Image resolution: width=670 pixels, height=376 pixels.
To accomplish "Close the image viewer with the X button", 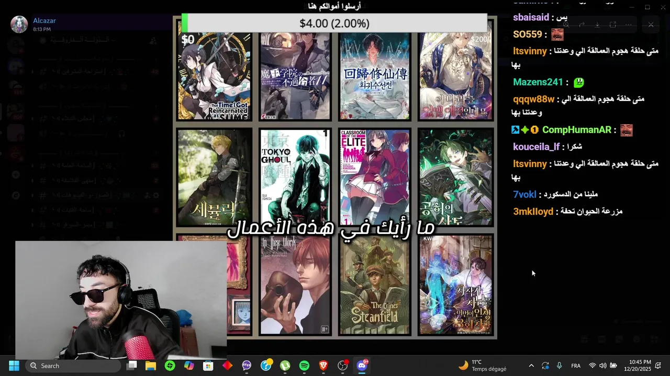I will click(651, 25).
